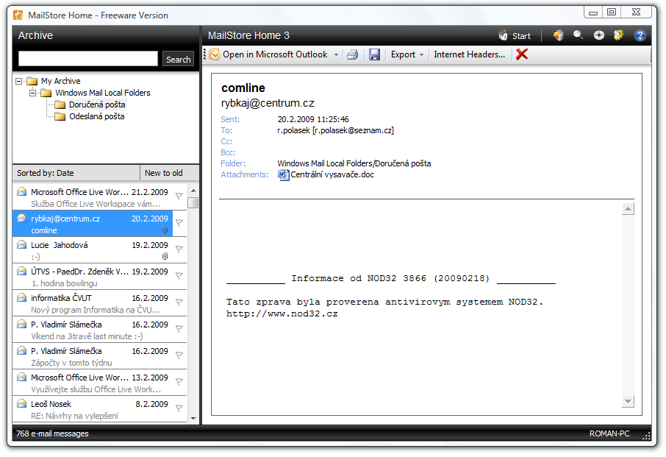Click the http://www.nod32.cz link in the message
The image size is (666, 457).
(282, 314)
